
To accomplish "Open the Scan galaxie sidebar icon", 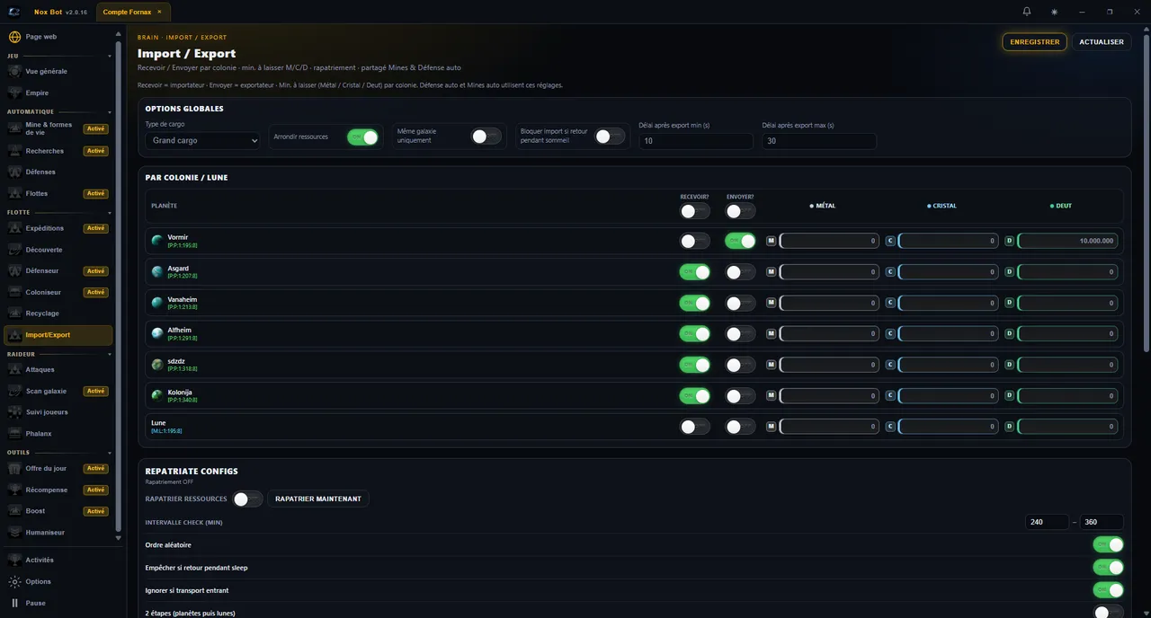I will [x=14, y=391].
